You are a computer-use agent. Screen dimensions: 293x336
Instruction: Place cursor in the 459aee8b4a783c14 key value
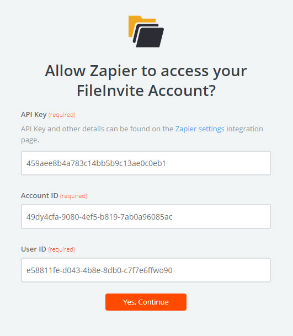pyautogui.click(x=96, y=163)
